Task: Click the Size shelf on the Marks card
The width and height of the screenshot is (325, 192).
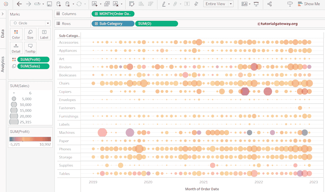Action: [30, 34]
